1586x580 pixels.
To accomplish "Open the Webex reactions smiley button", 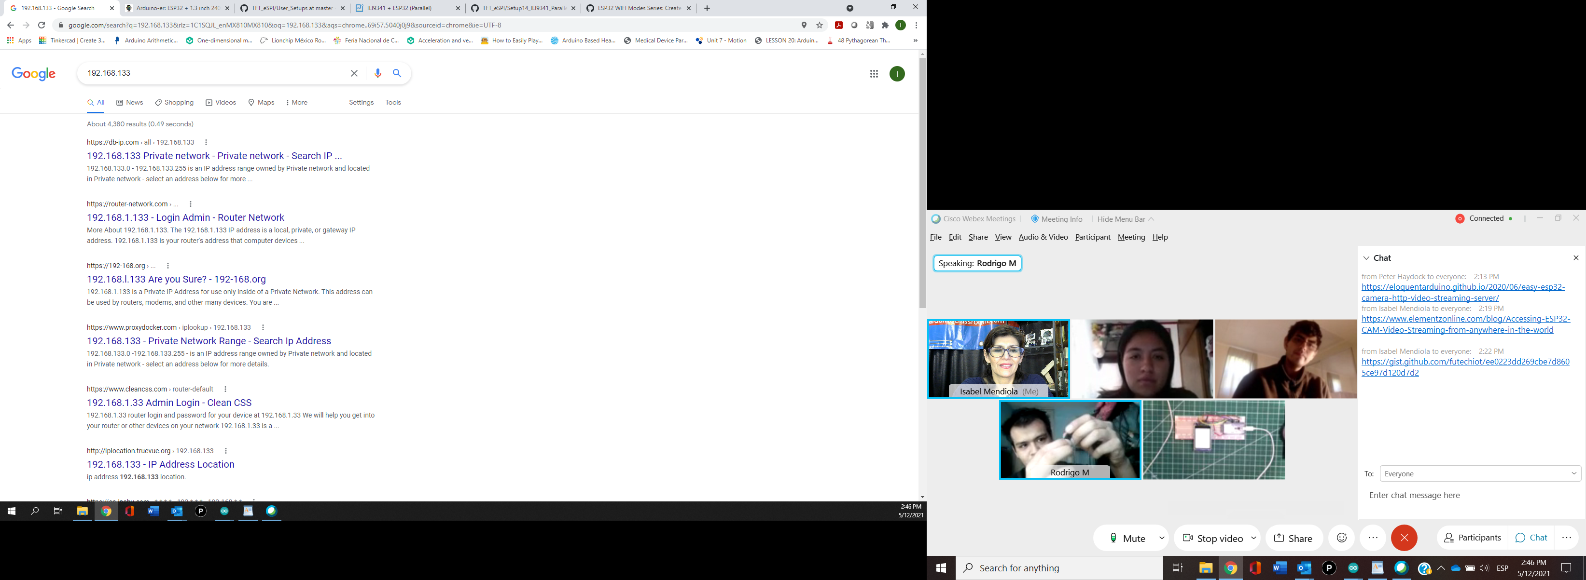I will point(1342,538).
